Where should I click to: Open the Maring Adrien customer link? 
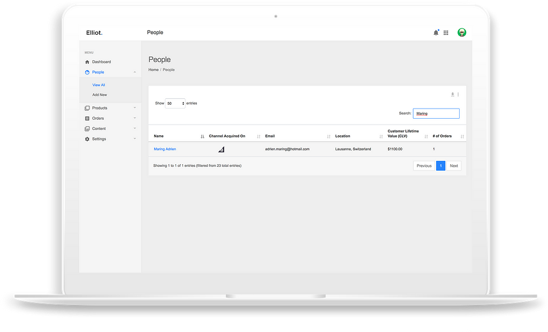click(165, 149)
